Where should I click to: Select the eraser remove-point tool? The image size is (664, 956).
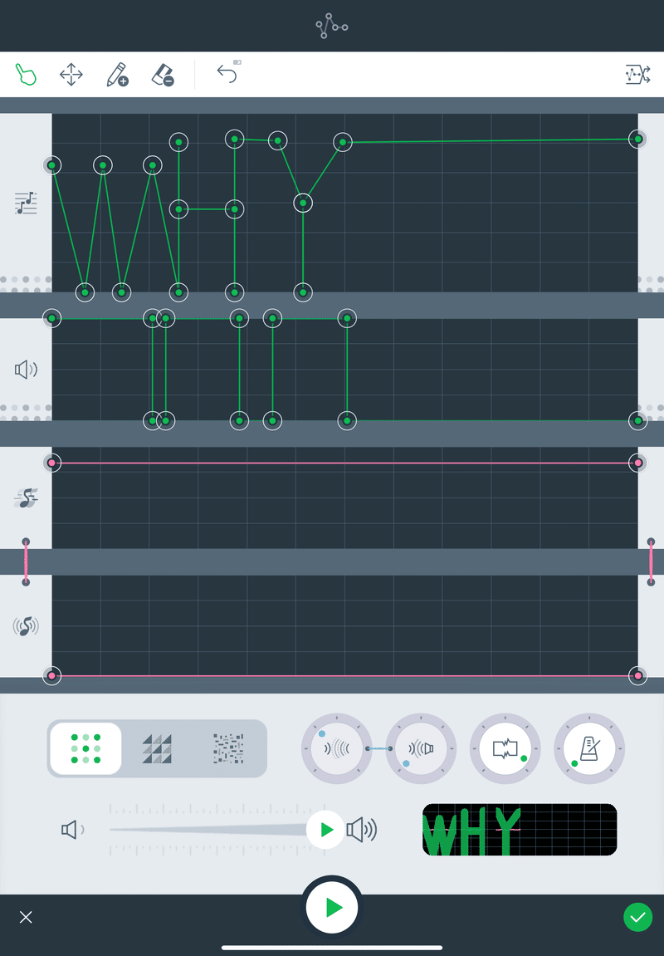pos(163,75)
